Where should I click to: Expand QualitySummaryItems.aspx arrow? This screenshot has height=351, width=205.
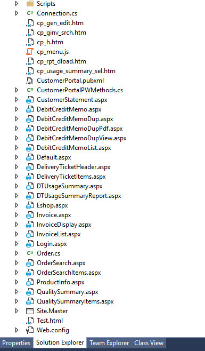coord(17,301)
